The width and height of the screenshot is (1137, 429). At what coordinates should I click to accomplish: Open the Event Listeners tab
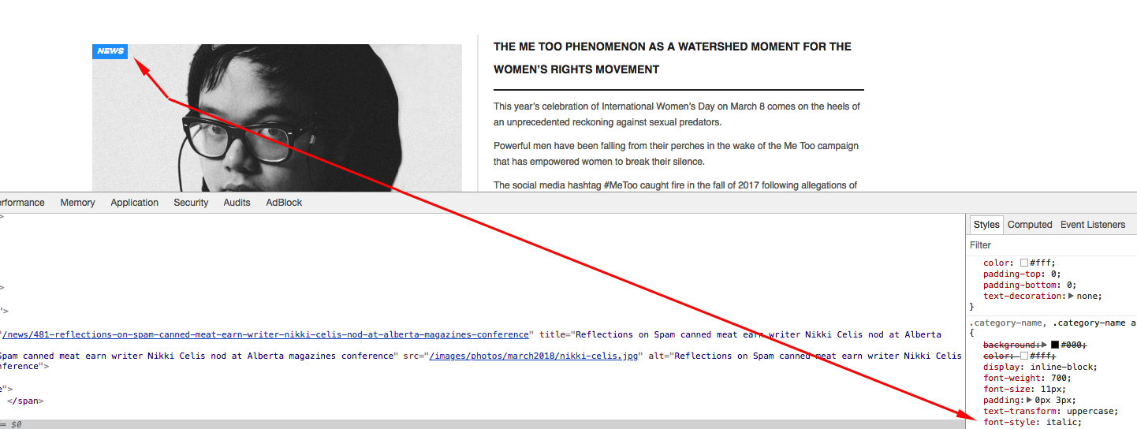tap(1093, 225)
